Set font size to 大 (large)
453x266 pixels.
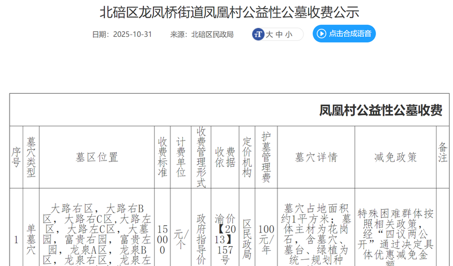pyautogui.click(x=270, y=34)
